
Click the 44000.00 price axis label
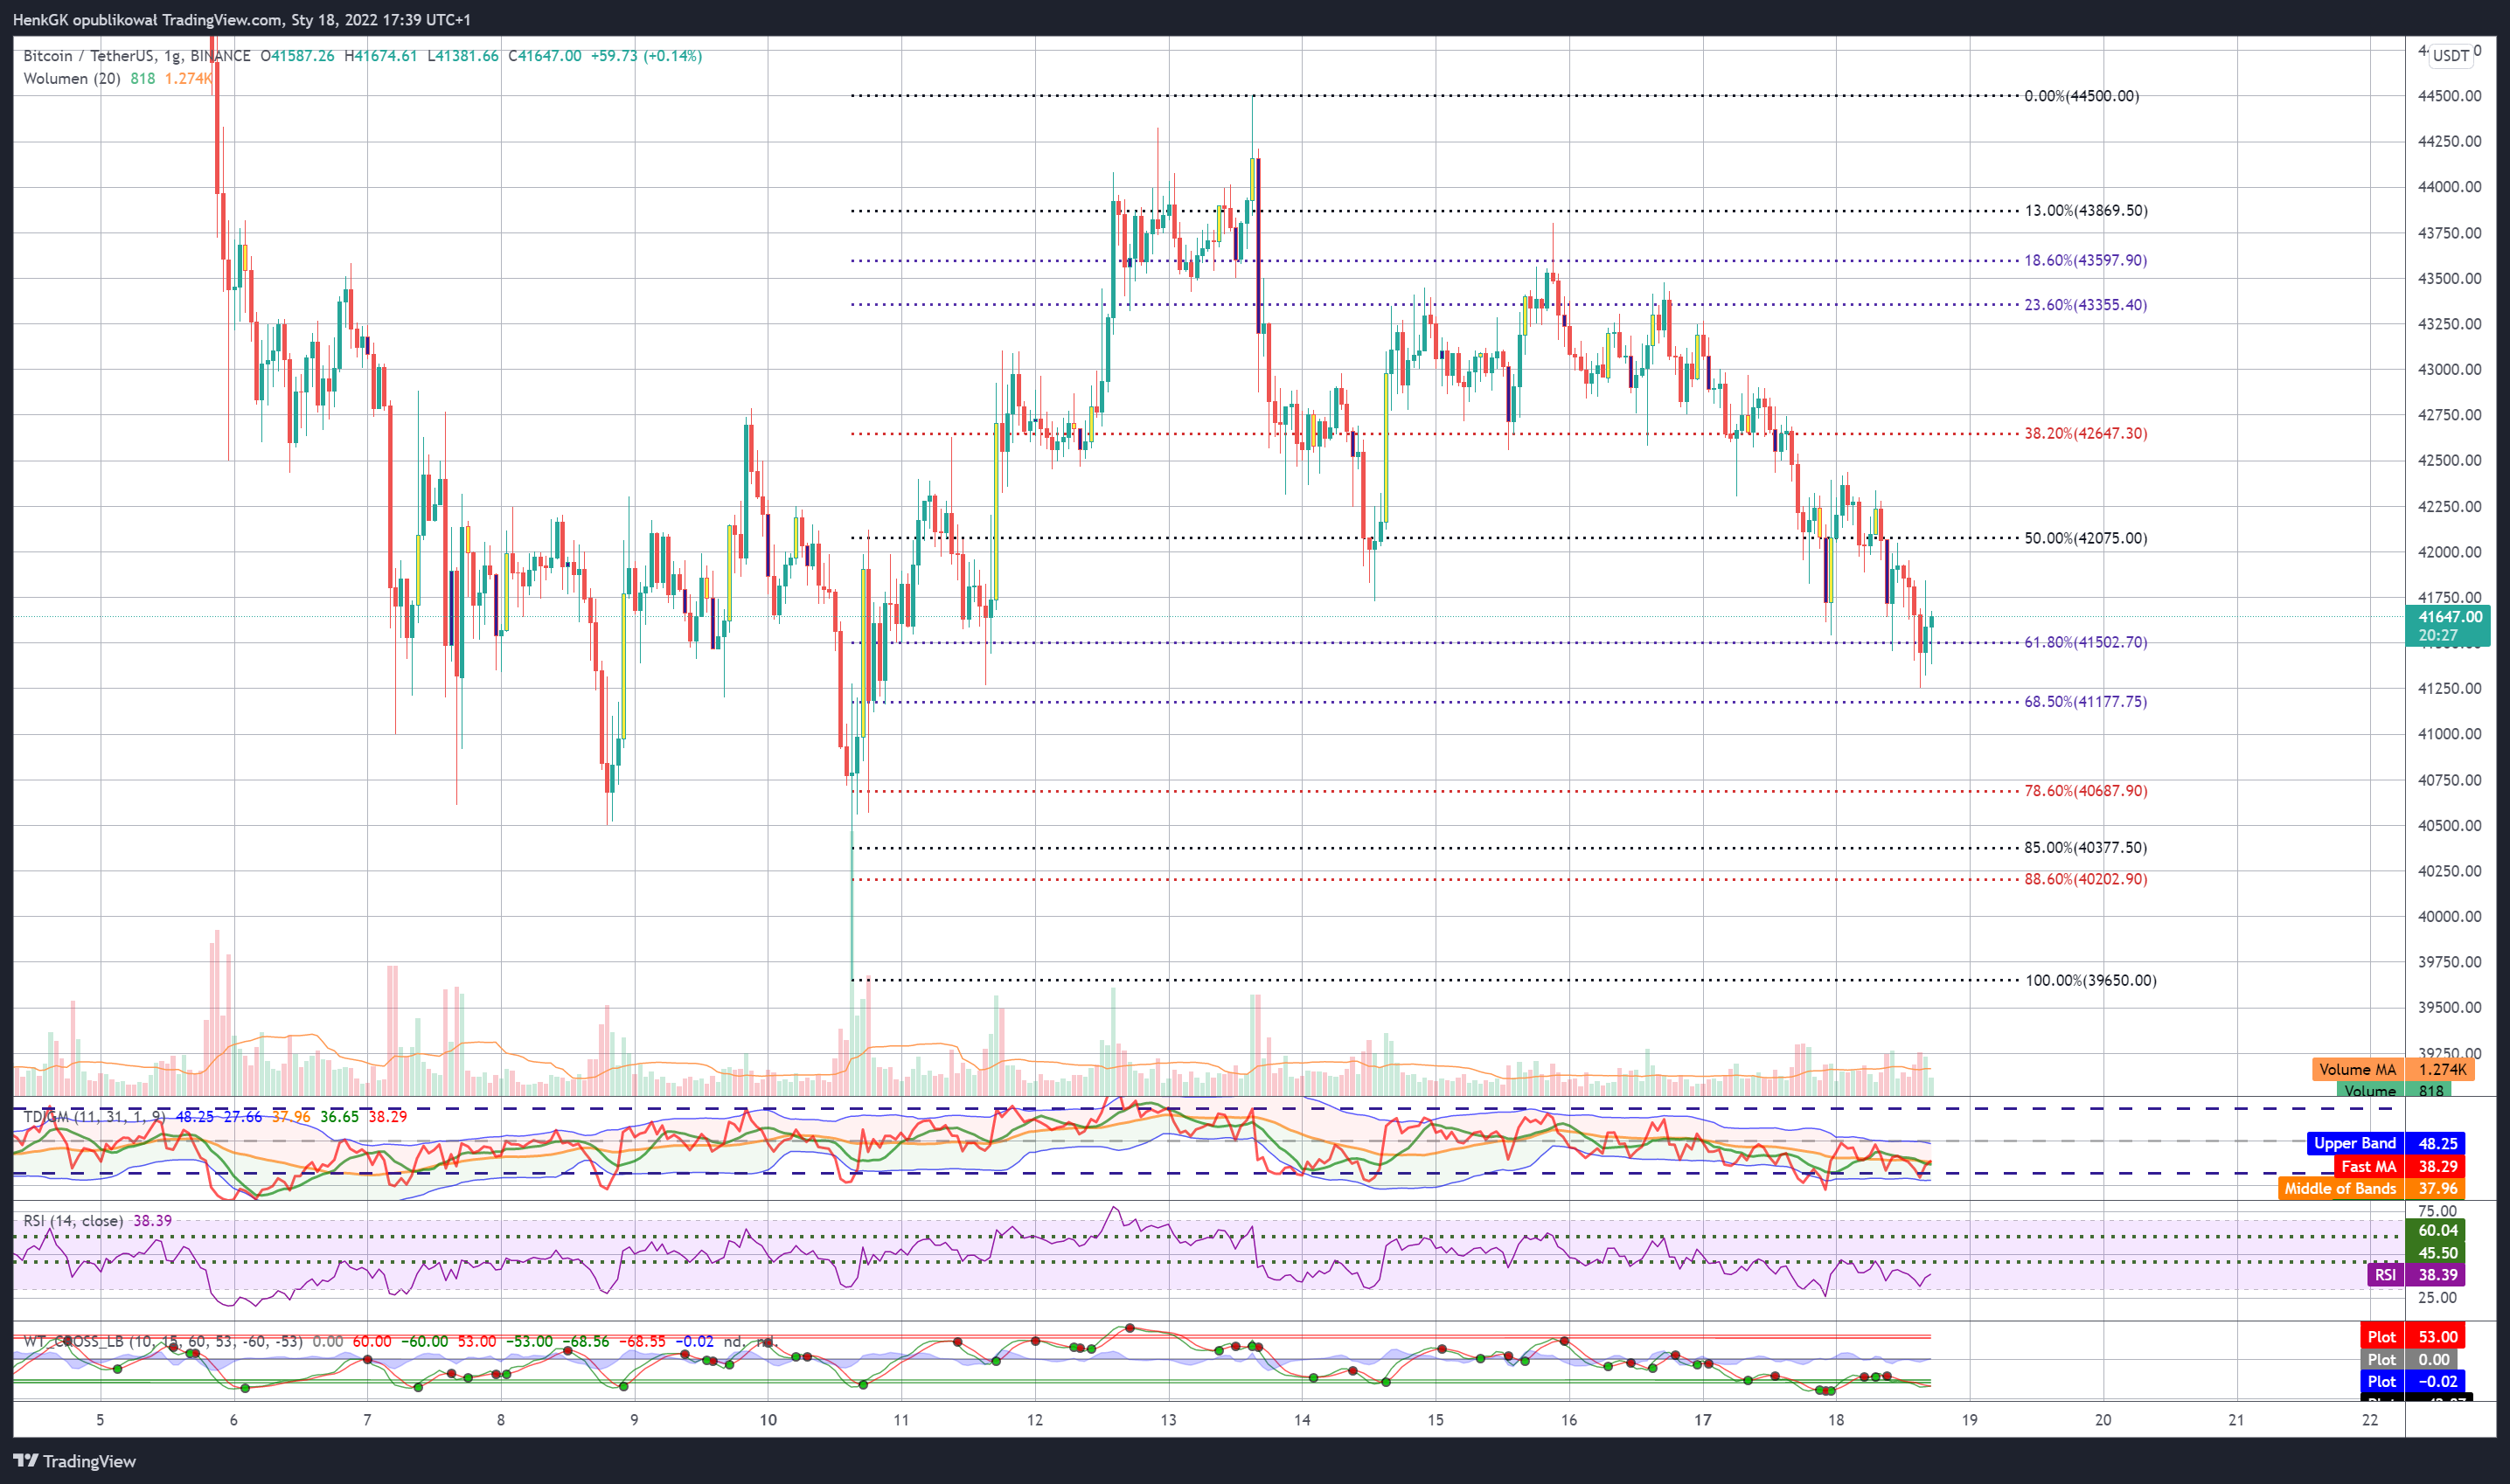pos(2449,187)
